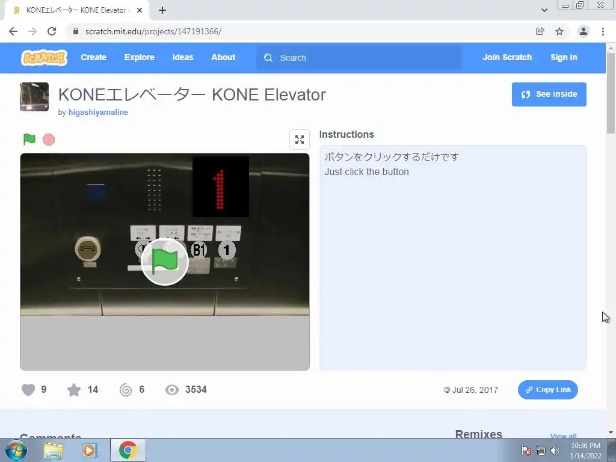The image size is (616, 462).
Task: Open the Ideas page
Action: pyautogui.click(x=183, y=57)
